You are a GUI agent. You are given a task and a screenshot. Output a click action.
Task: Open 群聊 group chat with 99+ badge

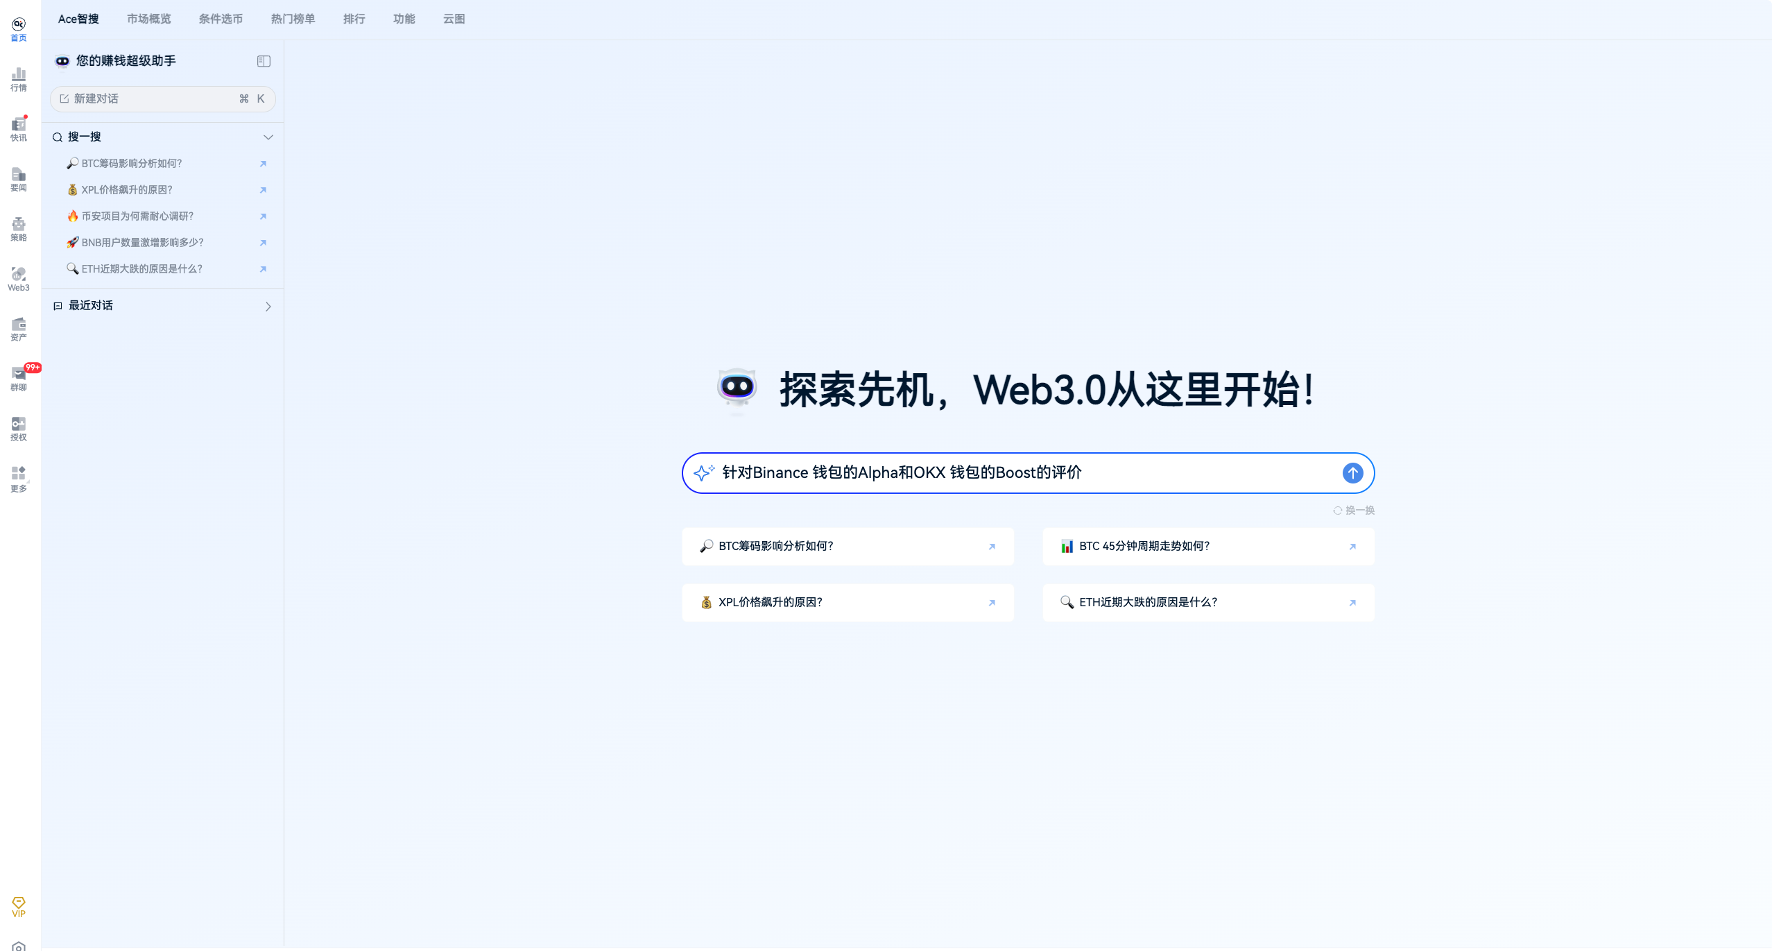[x=19, y=379]
